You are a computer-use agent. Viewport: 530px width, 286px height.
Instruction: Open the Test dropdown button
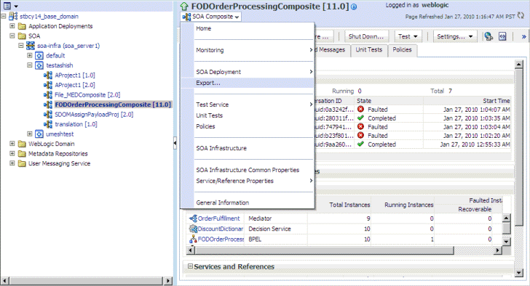click(x=408, y=36)
